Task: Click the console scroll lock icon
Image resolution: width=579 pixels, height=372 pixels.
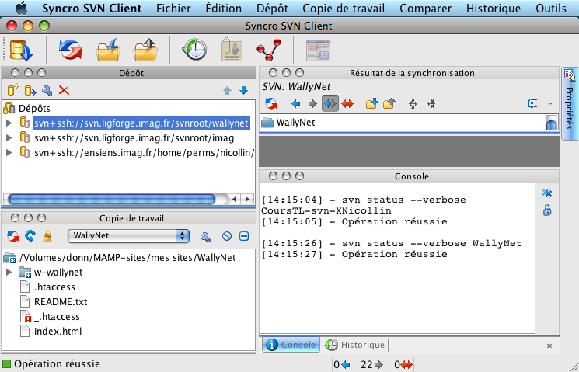Action: tap(547, 210)
